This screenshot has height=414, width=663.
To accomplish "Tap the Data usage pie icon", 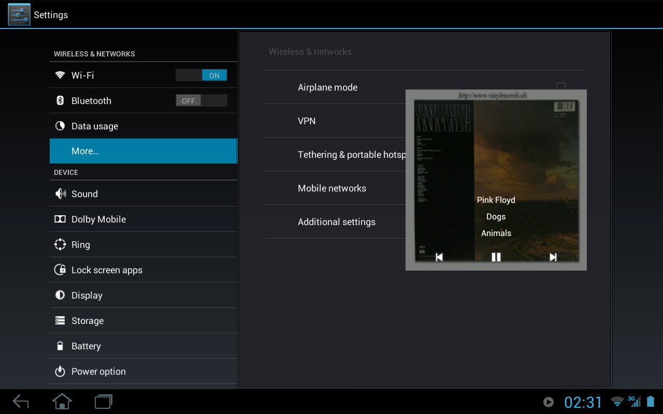I will click(x=60, y=126).
